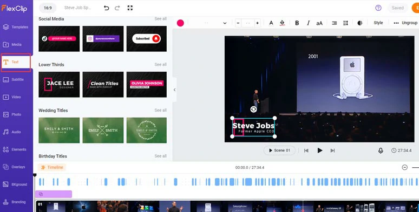See all Lower Thirds templates

coord(160,64)
